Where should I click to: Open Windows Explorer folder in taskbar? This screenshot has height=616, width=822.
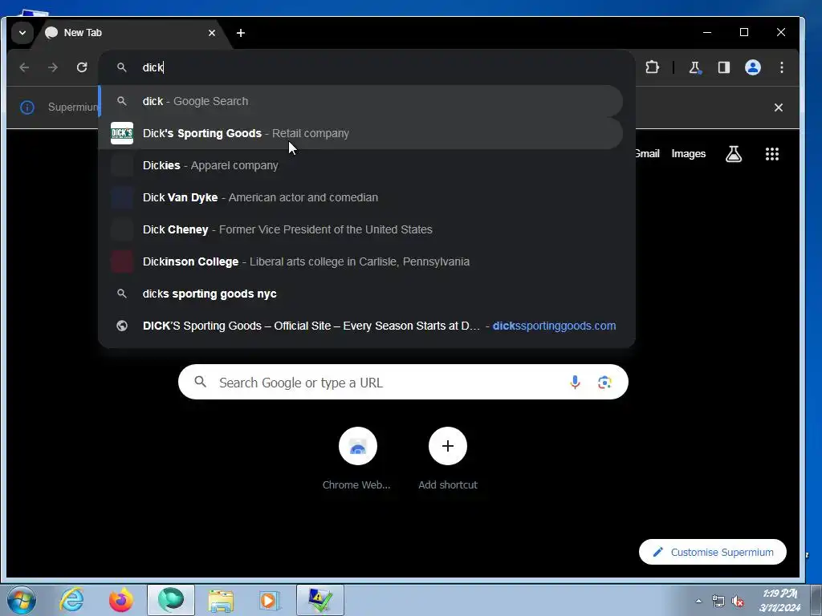[221, 600]
